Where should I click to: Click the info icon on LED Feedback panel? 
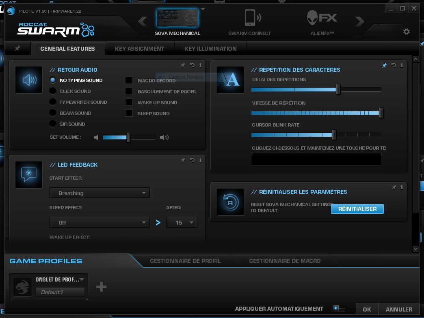(200, 160)
